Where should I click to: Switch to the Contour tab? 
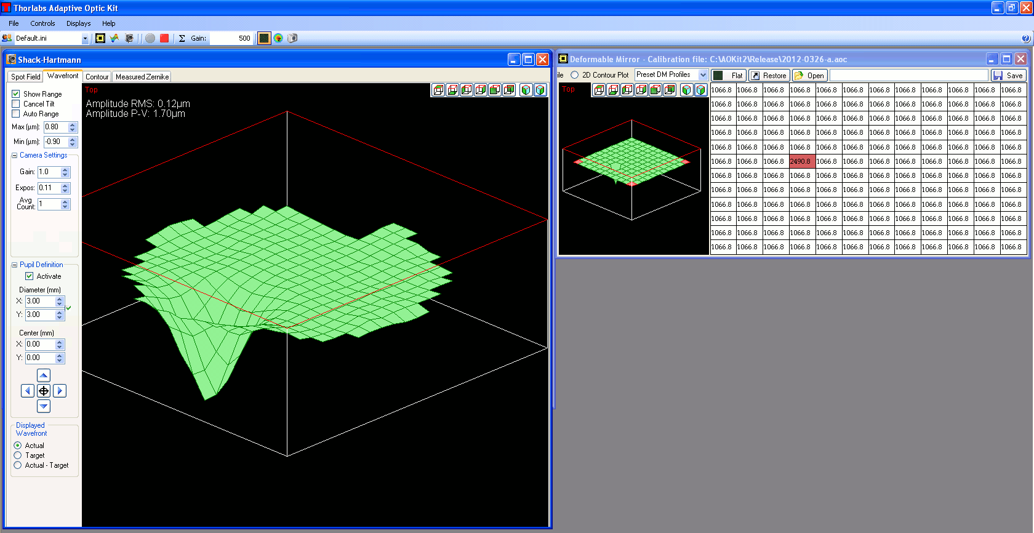[x=97, y=77]
